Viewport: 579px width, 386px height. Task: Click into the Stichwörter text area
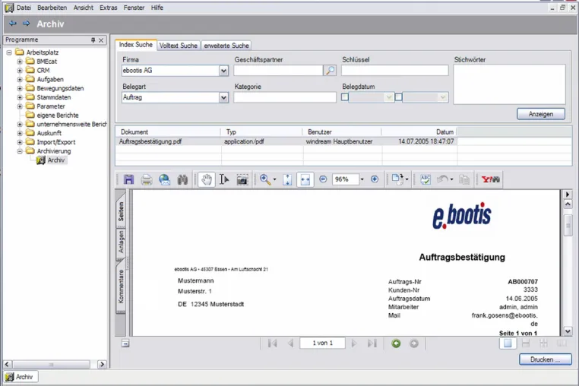[509, 84]
